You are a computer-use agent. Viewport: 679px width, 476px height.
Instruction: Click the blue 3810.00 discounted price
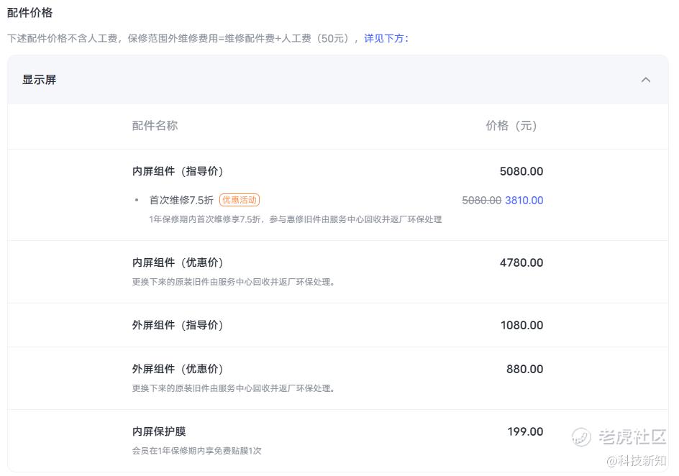point(524,201)
